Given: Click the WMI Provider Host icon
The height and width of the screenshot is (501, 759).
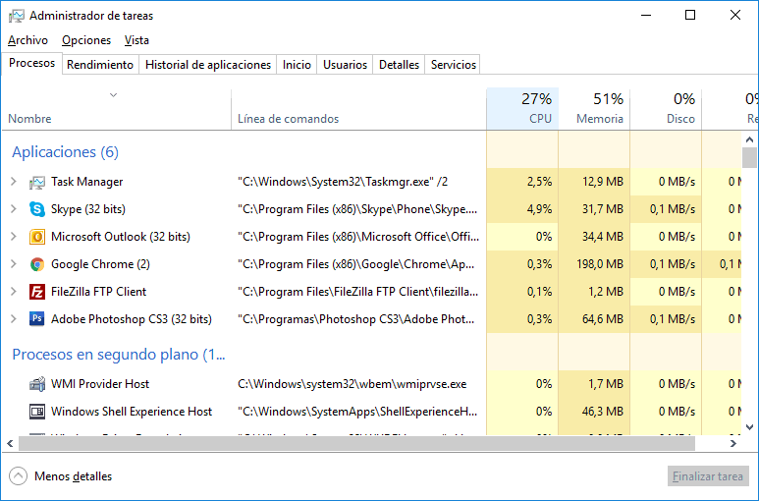Looking at the screenshot, I should coord(37,384).
